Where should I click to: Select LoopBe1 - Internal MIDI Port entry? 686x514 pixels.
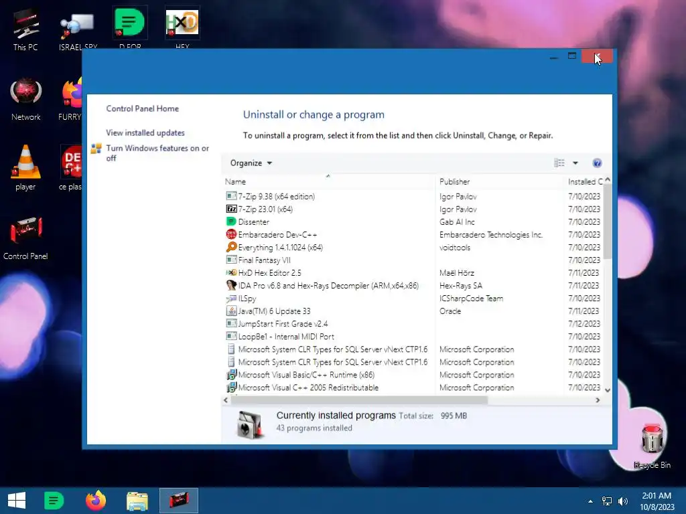[413, 337]
